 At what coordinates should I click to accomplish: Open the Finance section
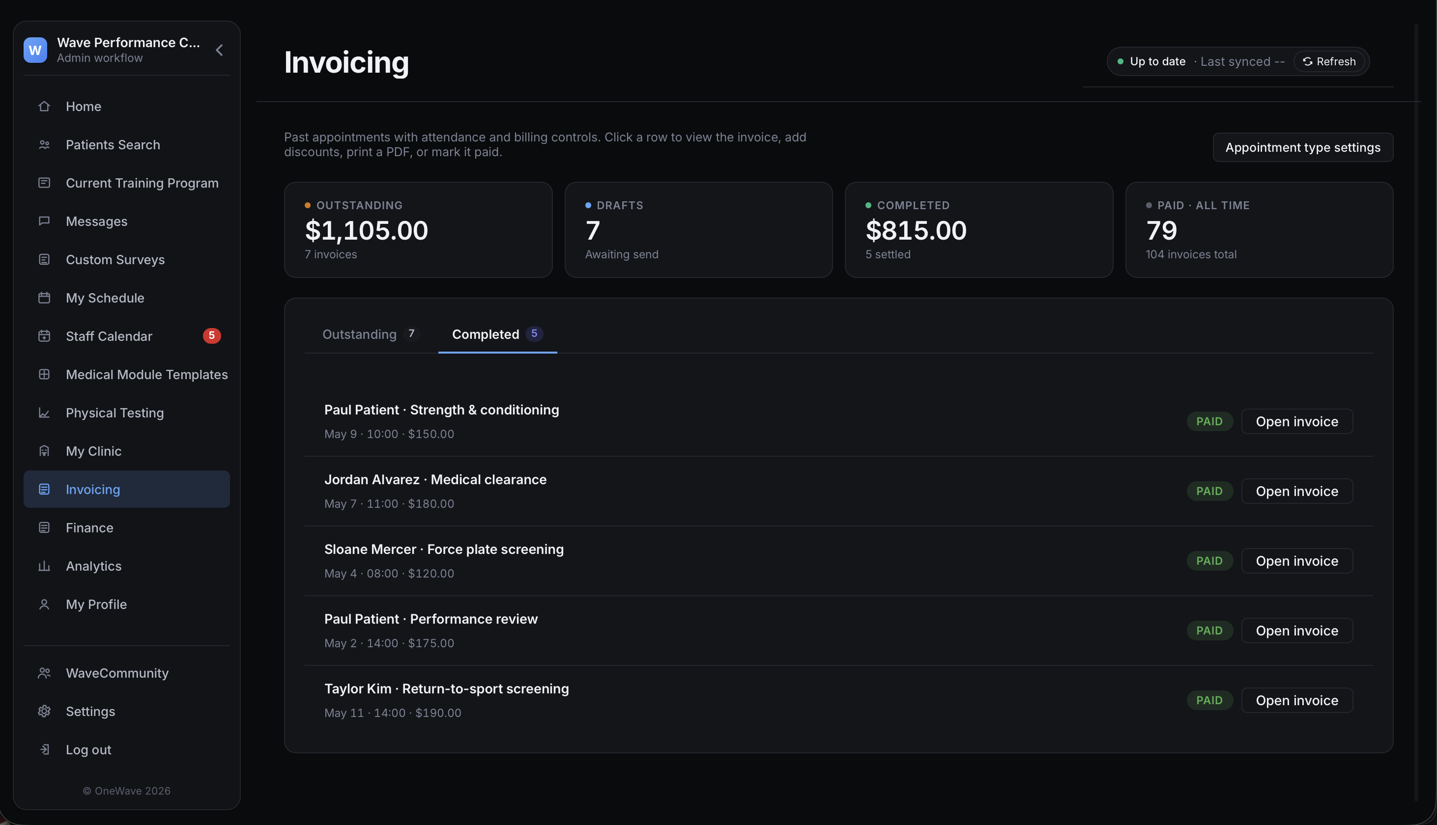[x=89, y=527]
